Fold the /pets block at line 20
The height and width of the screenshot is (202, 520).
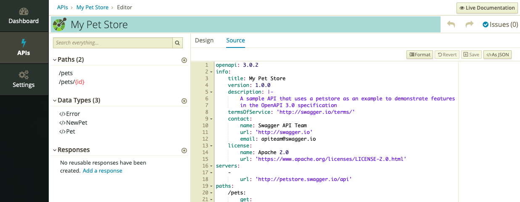click(211, 193)
